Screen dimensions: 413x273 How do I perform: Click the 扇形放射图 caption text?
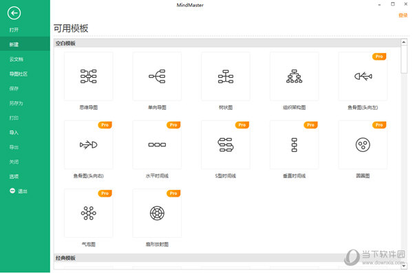coord(157,244)
